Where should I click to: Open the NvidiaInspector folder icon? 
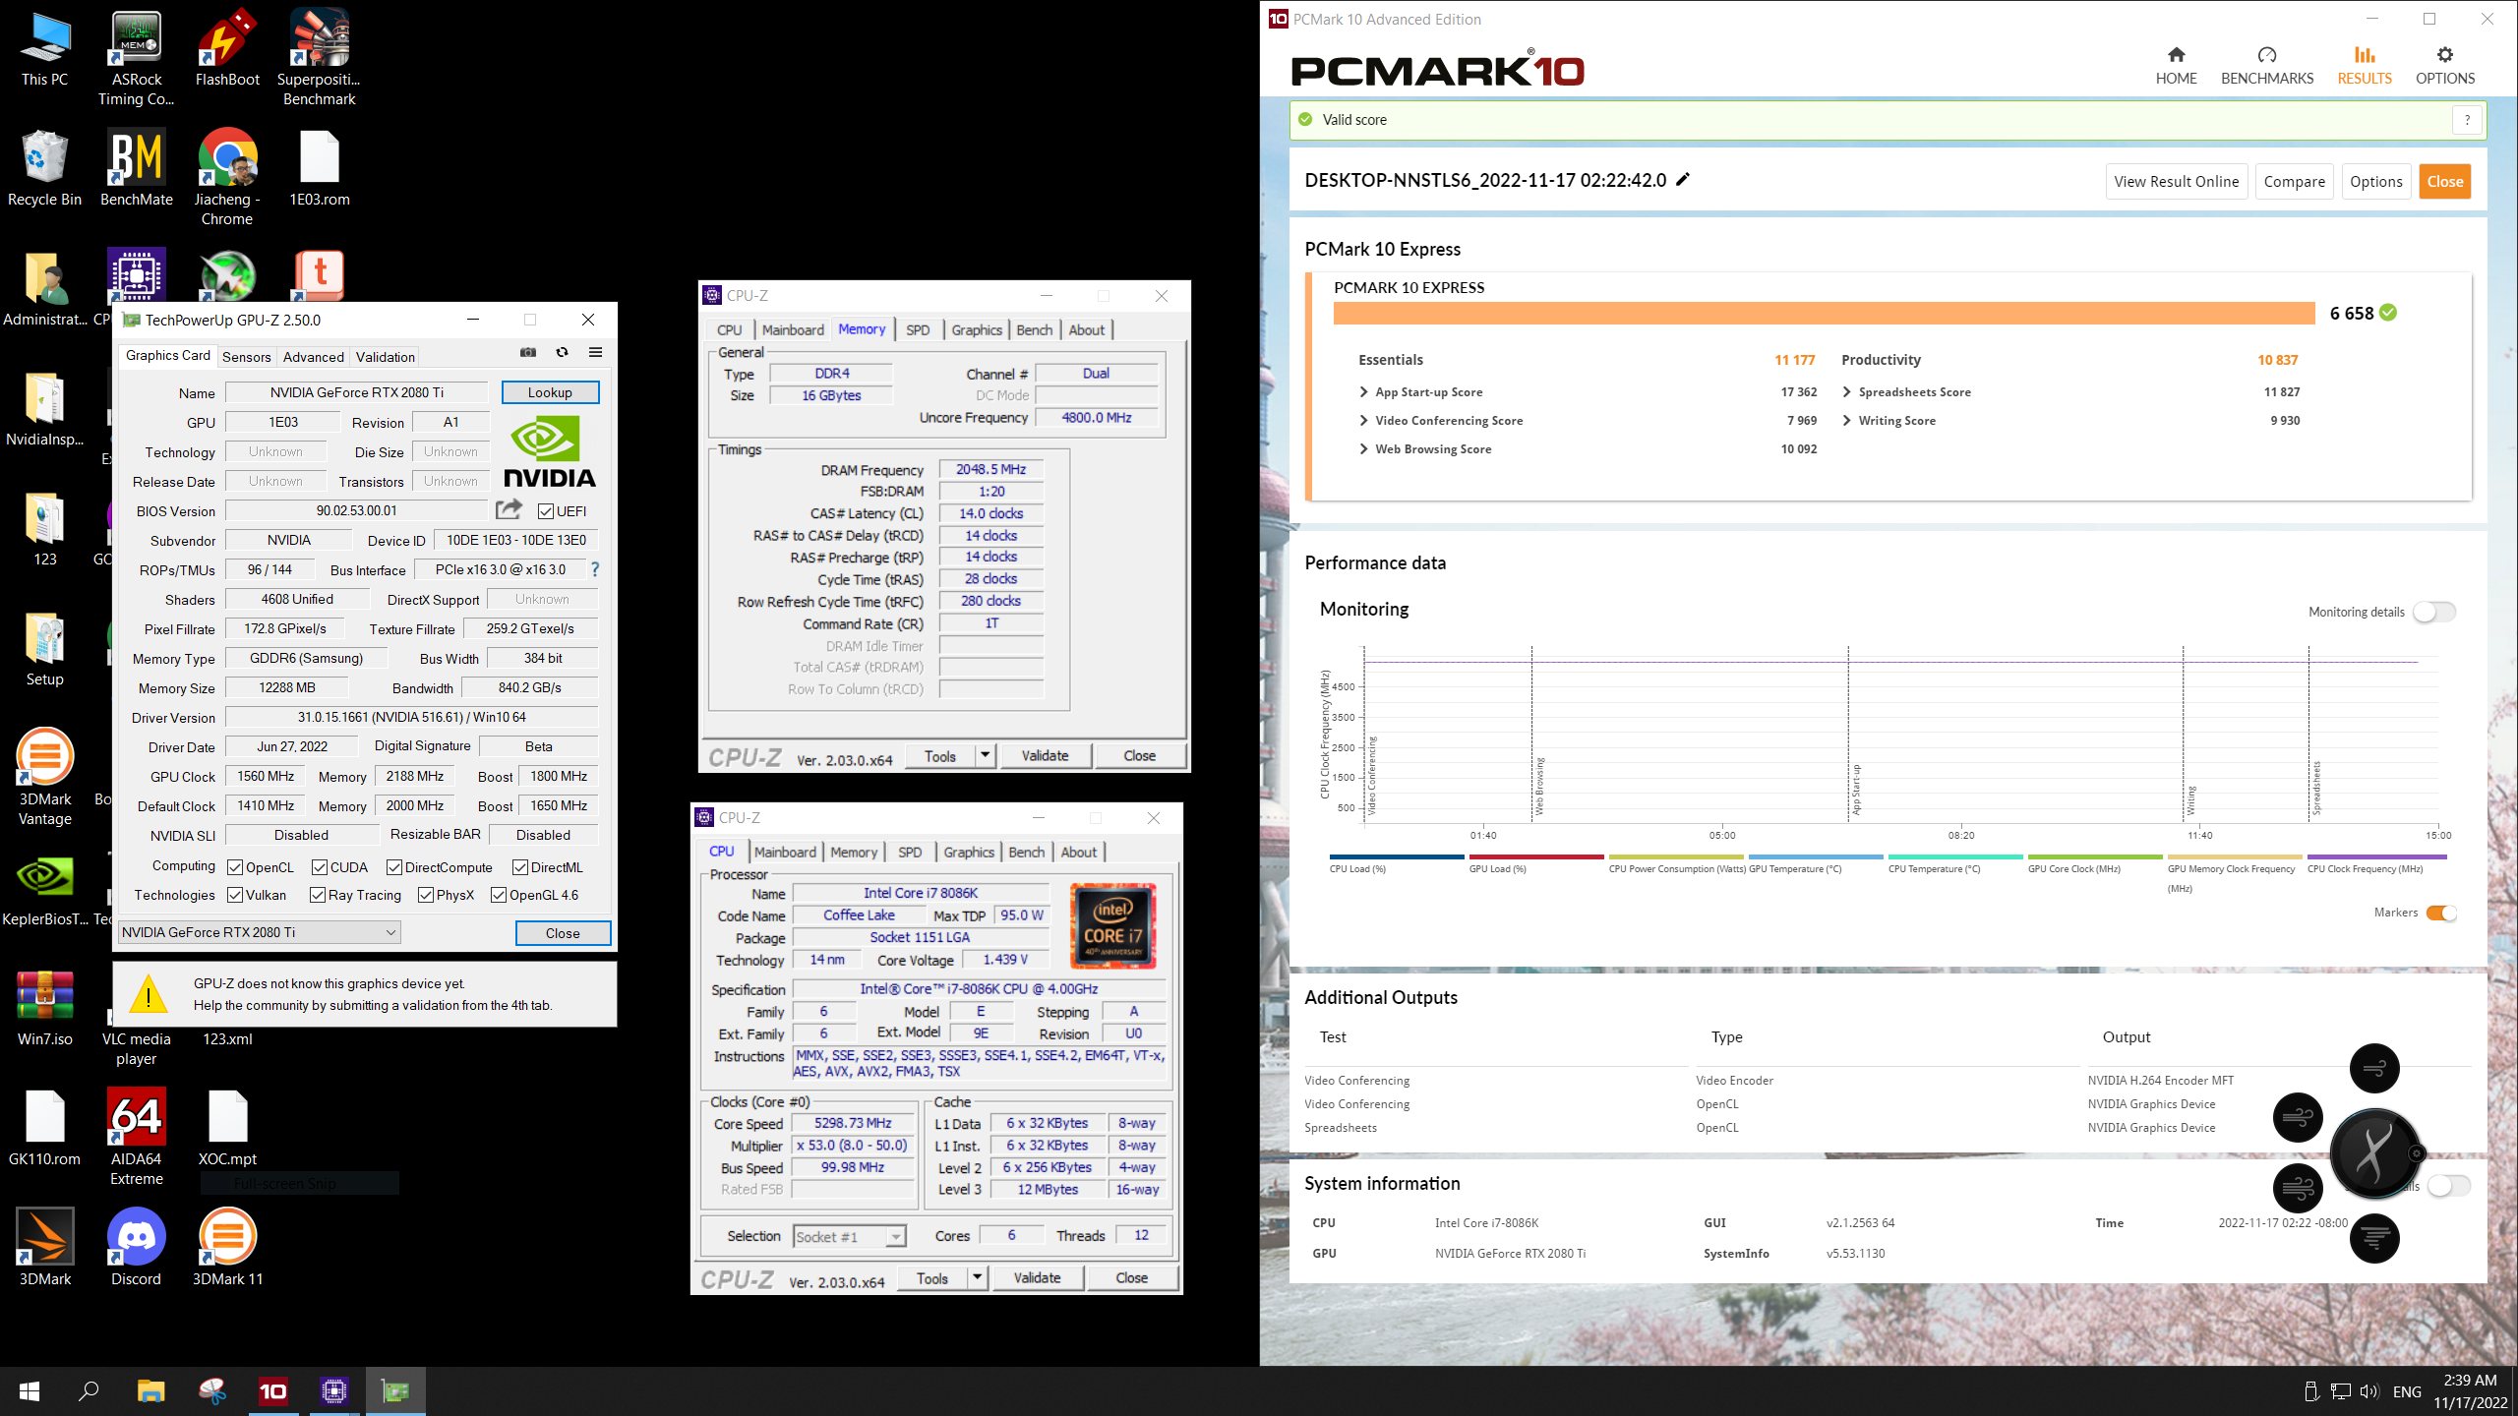click(45, 409)
